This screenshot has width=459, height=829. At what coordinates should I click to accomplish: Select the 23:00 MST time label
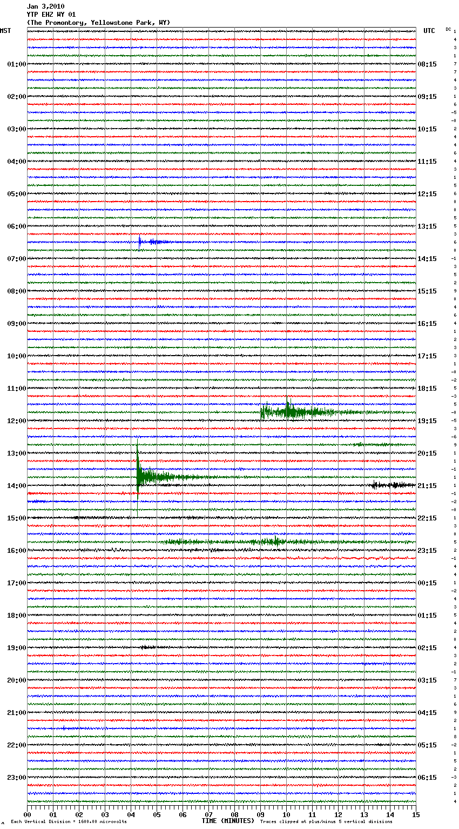(x=17, y=778)
